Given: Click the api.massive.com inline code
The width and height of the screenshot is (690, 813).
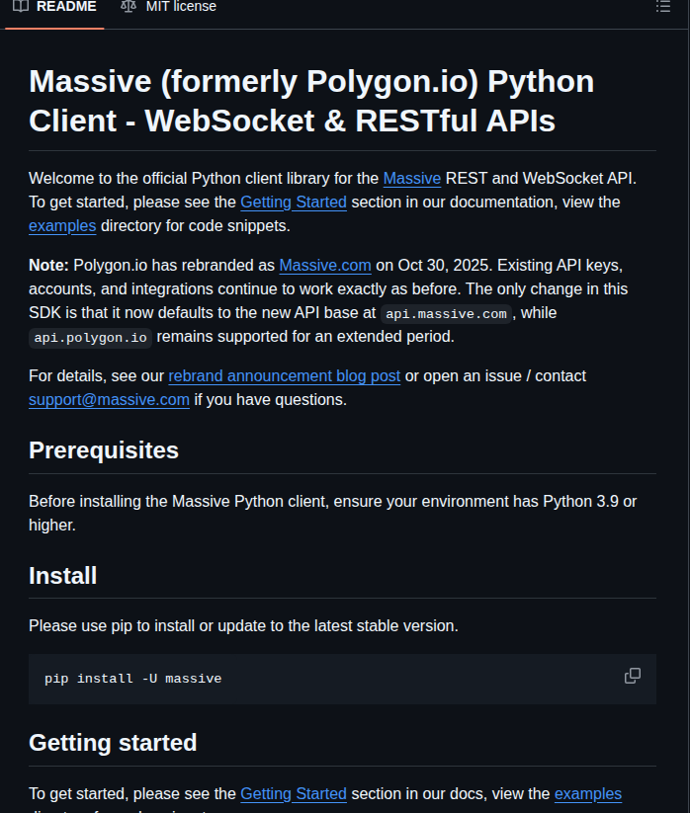Looking at the screenshot, I should 446,314.
